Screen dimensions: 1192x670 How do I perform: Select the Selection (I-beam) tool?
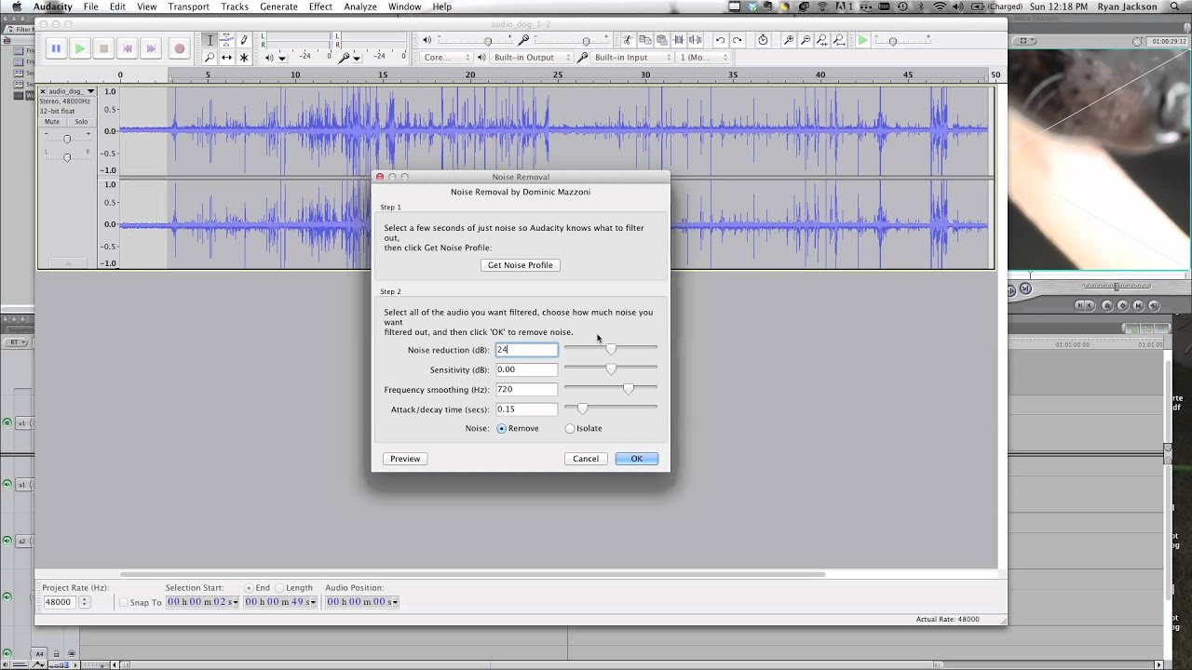tap(210, 40)
